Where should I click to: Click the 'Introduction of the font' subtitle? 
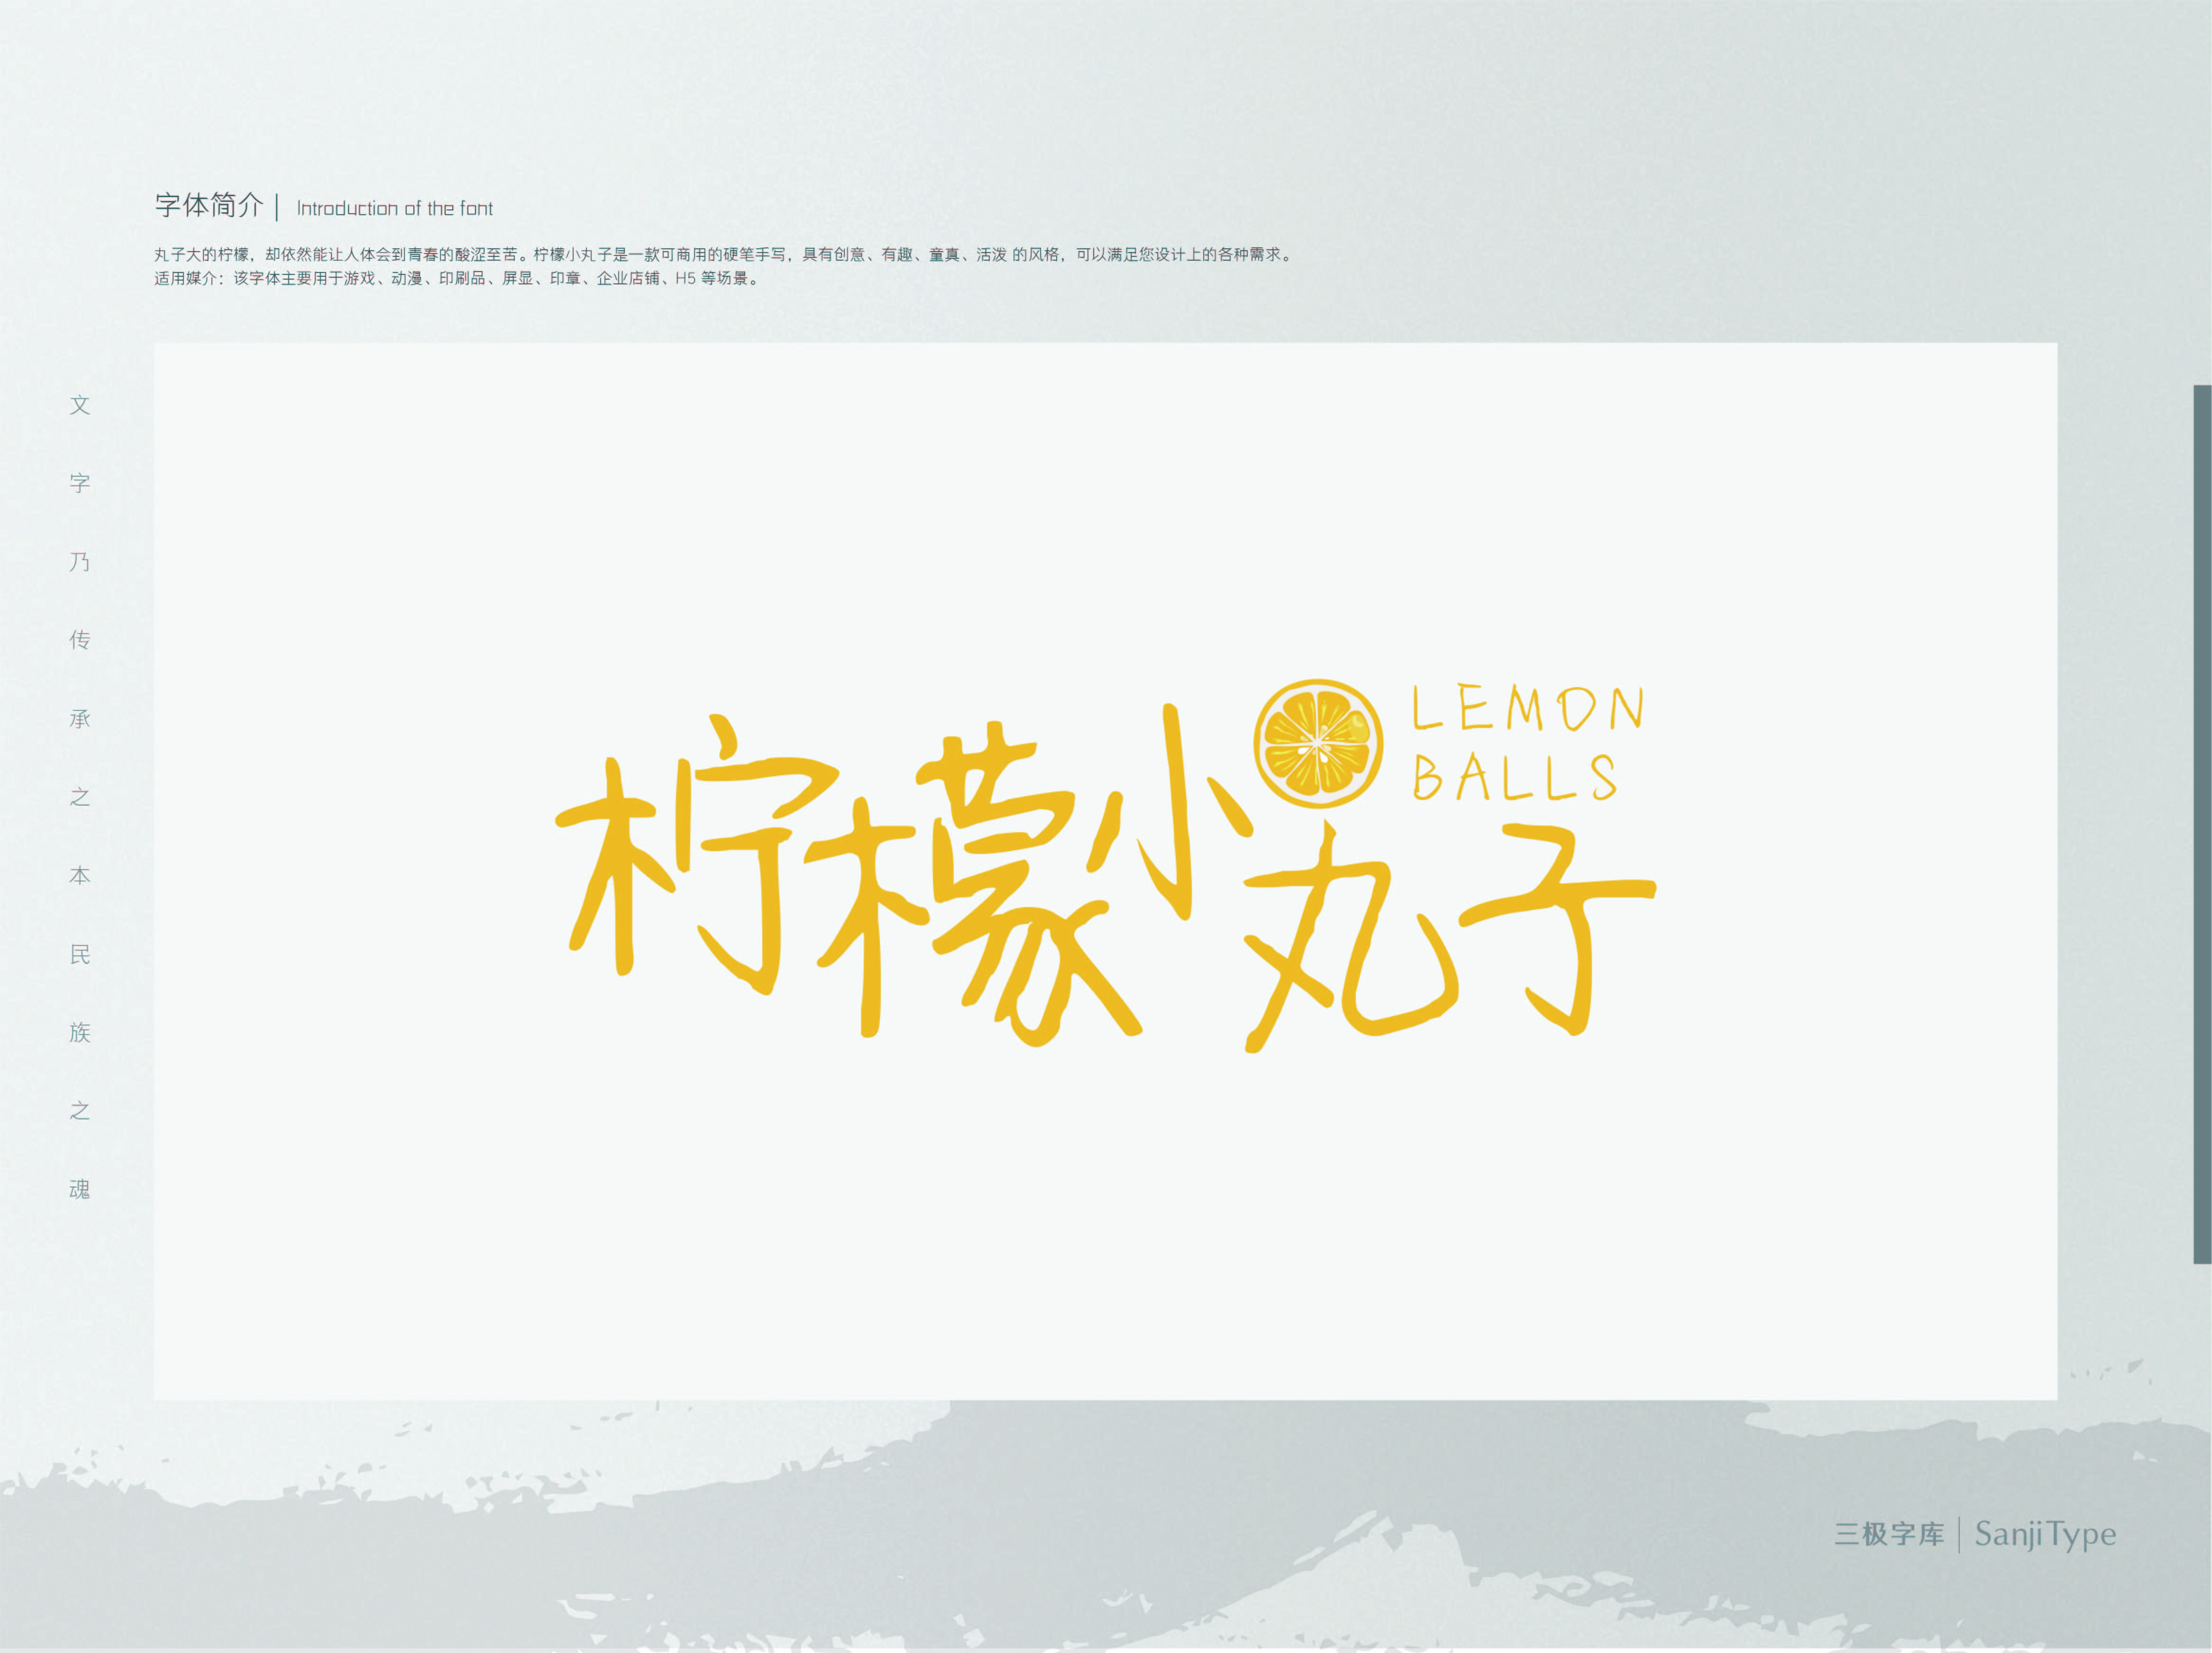(x=394, y=209)
